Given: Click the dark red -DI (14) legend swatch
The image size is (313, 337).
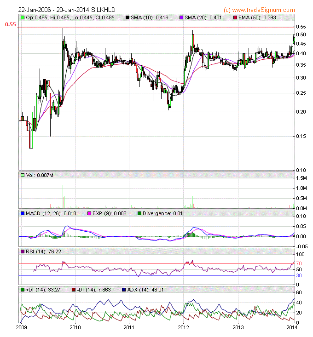Looking at the screenshot, I should pyautogui.click(x=74, y=290).
